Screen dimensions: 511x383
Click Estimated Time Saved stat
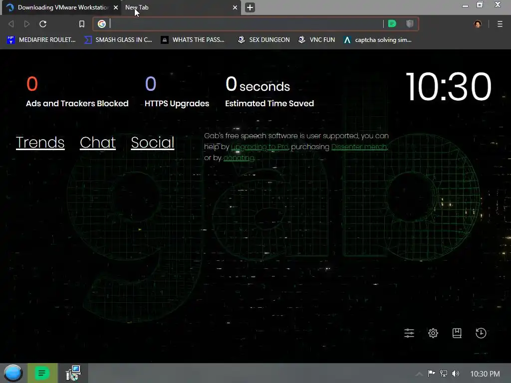coord(269,92)
